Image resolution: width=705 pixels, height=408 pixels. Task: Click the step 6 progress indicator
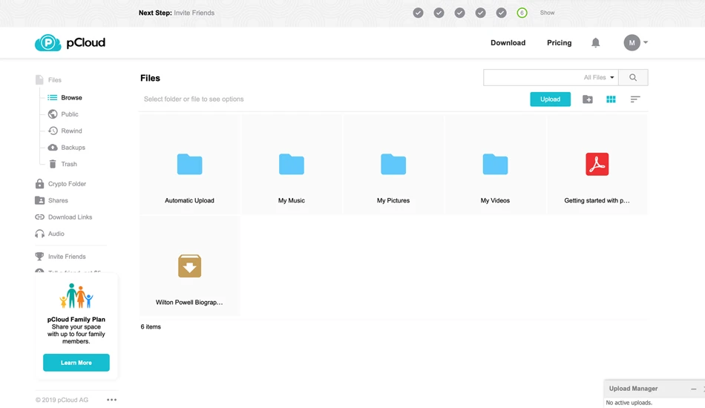522,13
